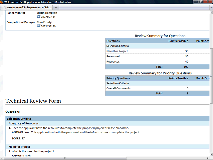Viewport: 213px width, 160px height.
Task: Click the Firefox logo in the title bar
Action: coord(2,2)
